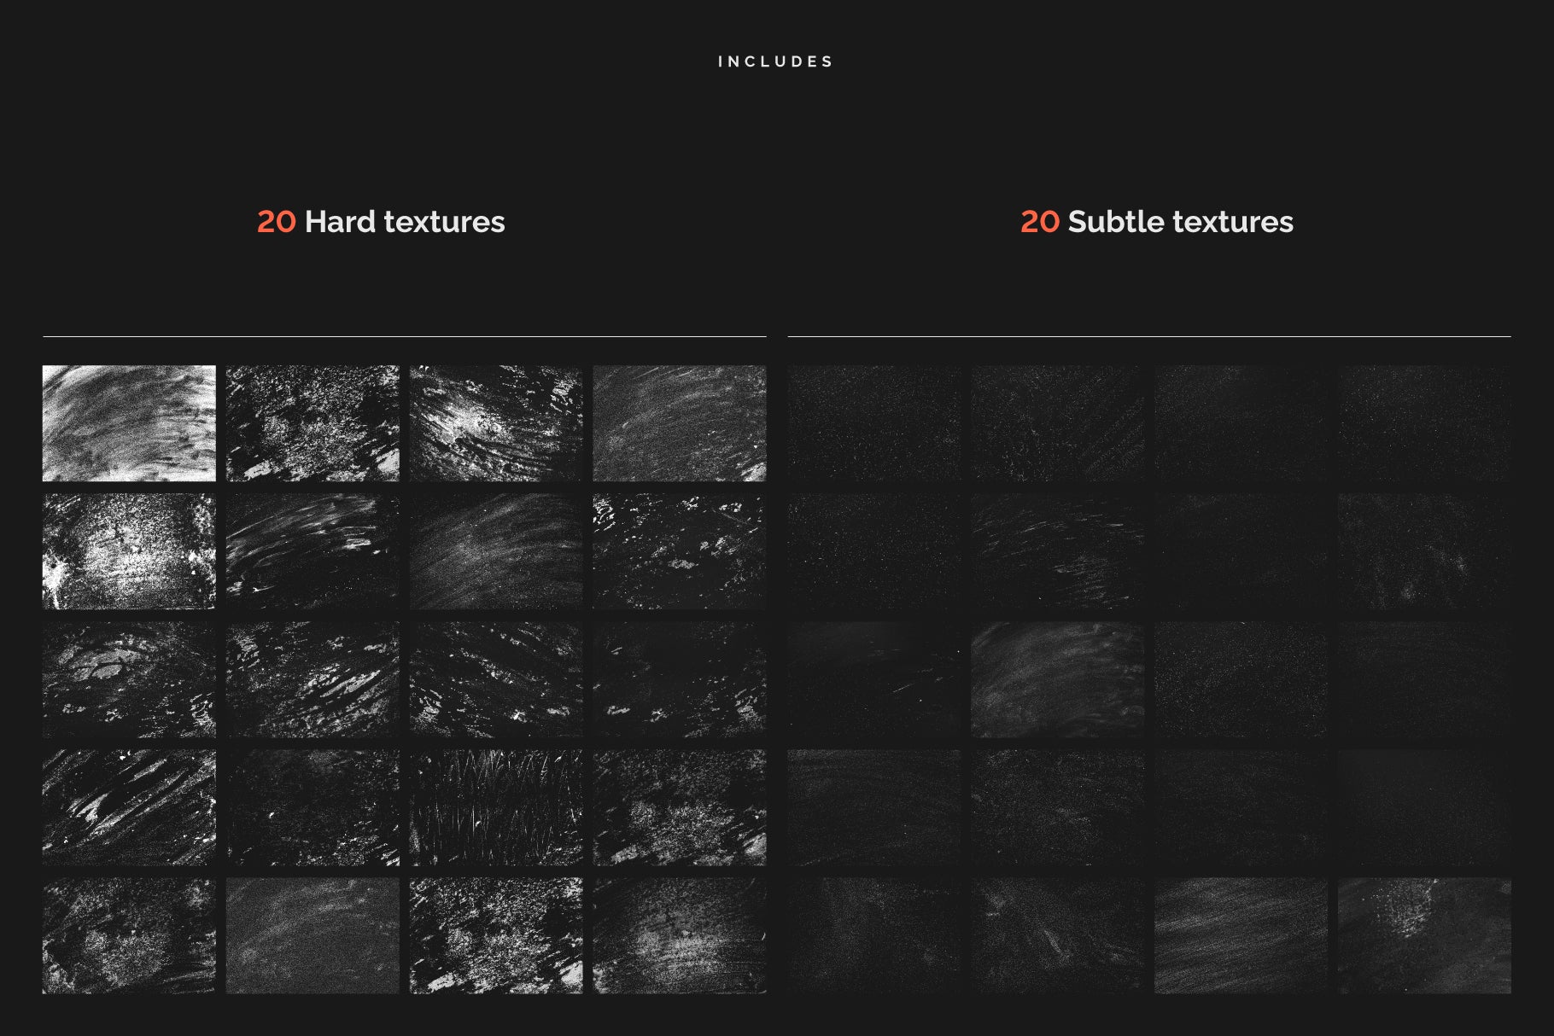This screenshot has width=1554, height=1036.
Task: Select the cracked-patch hard texture starting the third row
Action: coord(129,679)
